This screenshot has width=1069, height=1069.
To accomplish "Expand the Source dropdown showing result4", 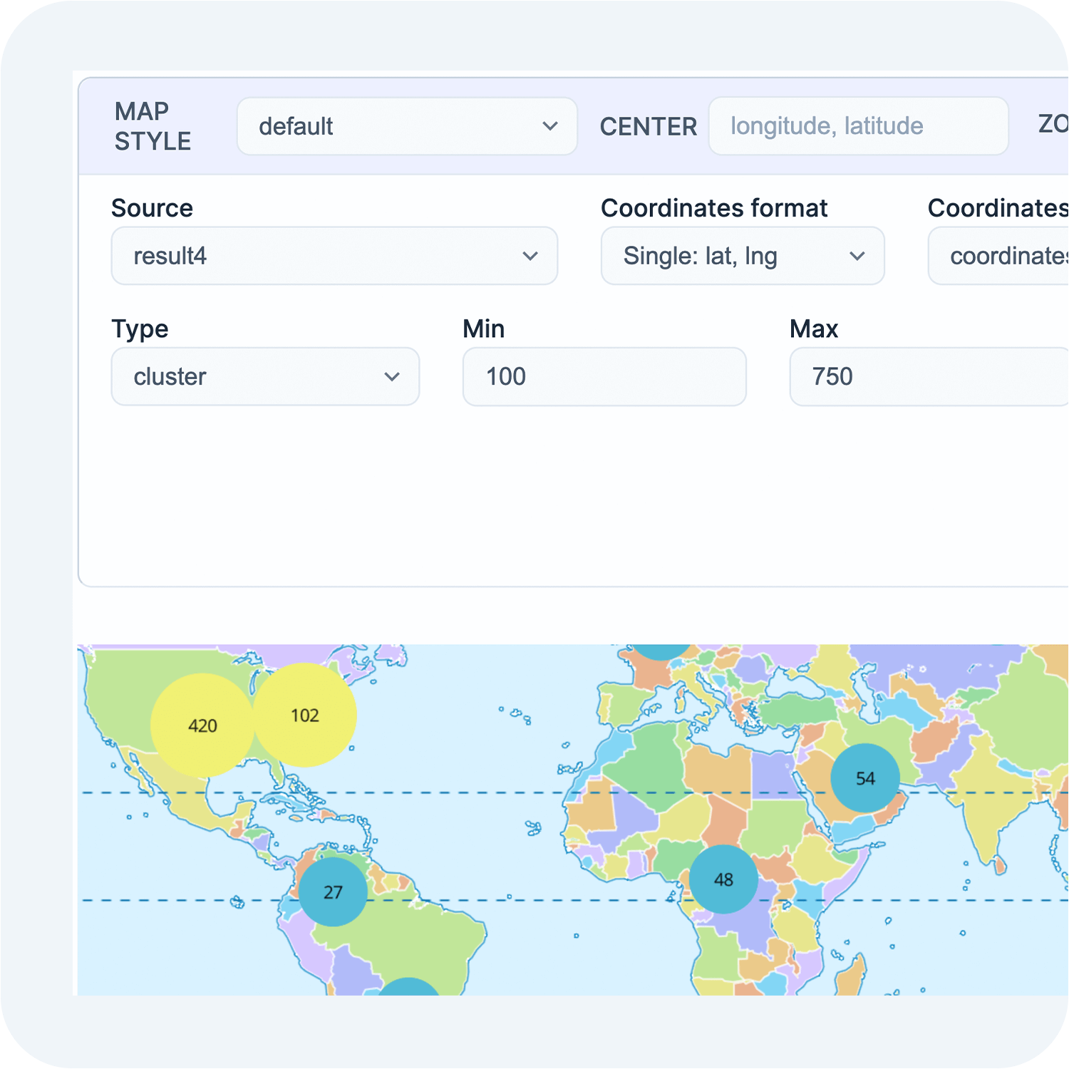I will tap(334, 256).
